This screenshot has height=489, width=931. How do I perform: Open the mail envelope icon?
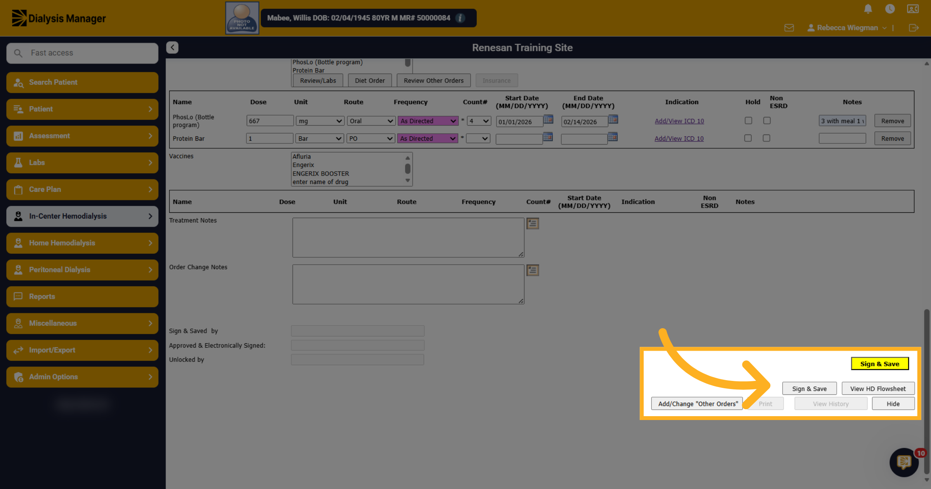point(789,28)
